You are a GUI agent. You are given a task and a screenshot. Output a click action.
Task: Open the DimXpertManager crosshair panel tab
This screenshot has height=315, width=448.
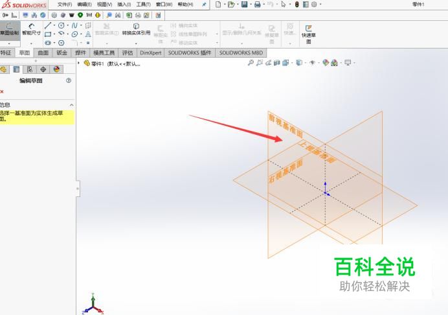43,69
